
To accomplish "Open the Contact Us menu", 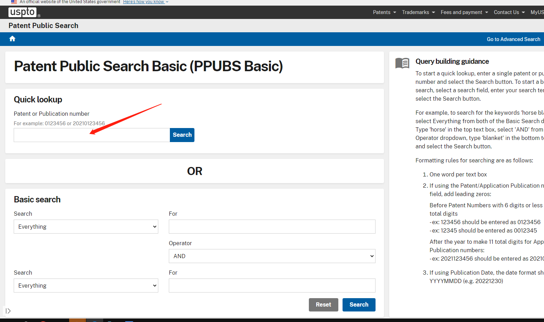I will [509, 12].
